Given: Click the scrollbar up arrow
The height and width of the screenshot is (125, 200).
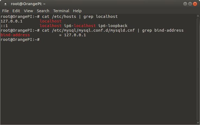Looking at the screenshot, I should tap(198, 16).
